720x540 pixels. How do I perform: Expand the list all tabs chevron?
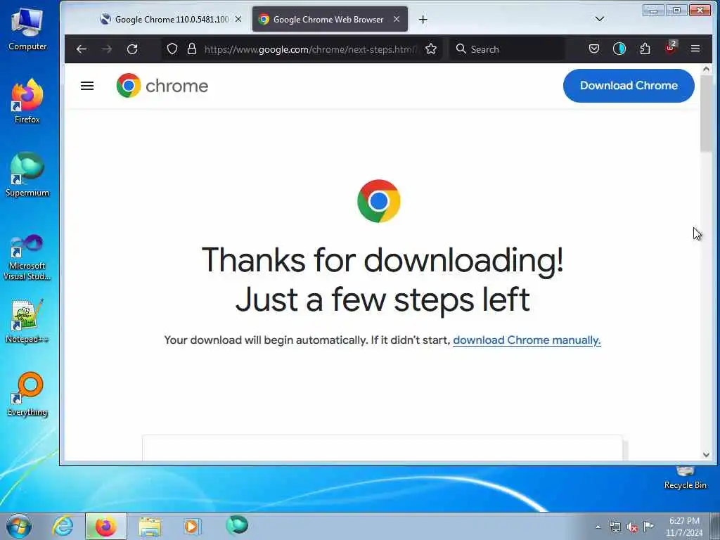point(599,19)
